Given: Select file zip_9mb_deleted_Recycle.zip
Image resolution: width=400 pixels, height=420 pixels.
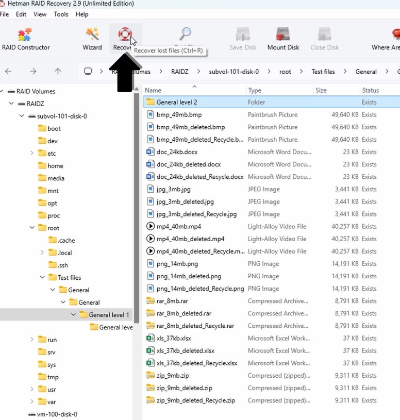Looking at the screenshot, I should tap(196, 400).
